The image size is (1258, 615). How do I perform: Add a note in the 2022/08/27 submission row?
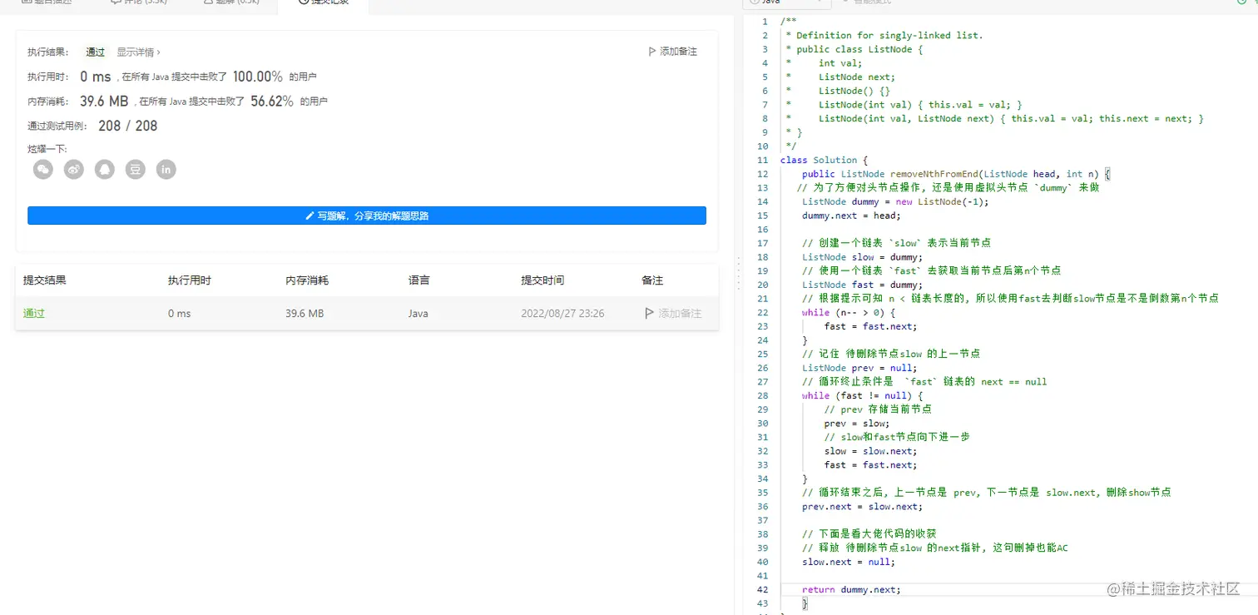click(673, 314)
